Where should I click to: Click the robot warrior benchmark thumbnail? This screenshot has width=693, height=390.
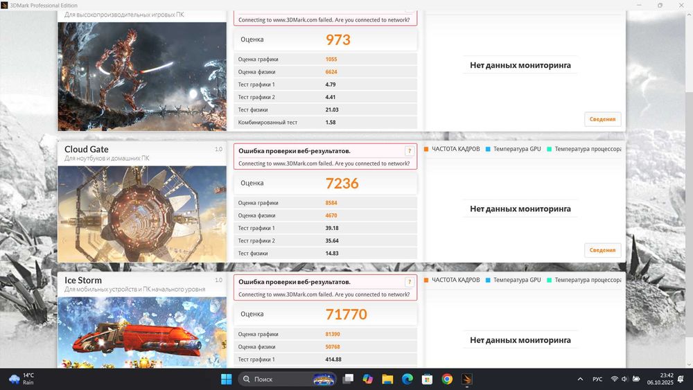point(142,76)
